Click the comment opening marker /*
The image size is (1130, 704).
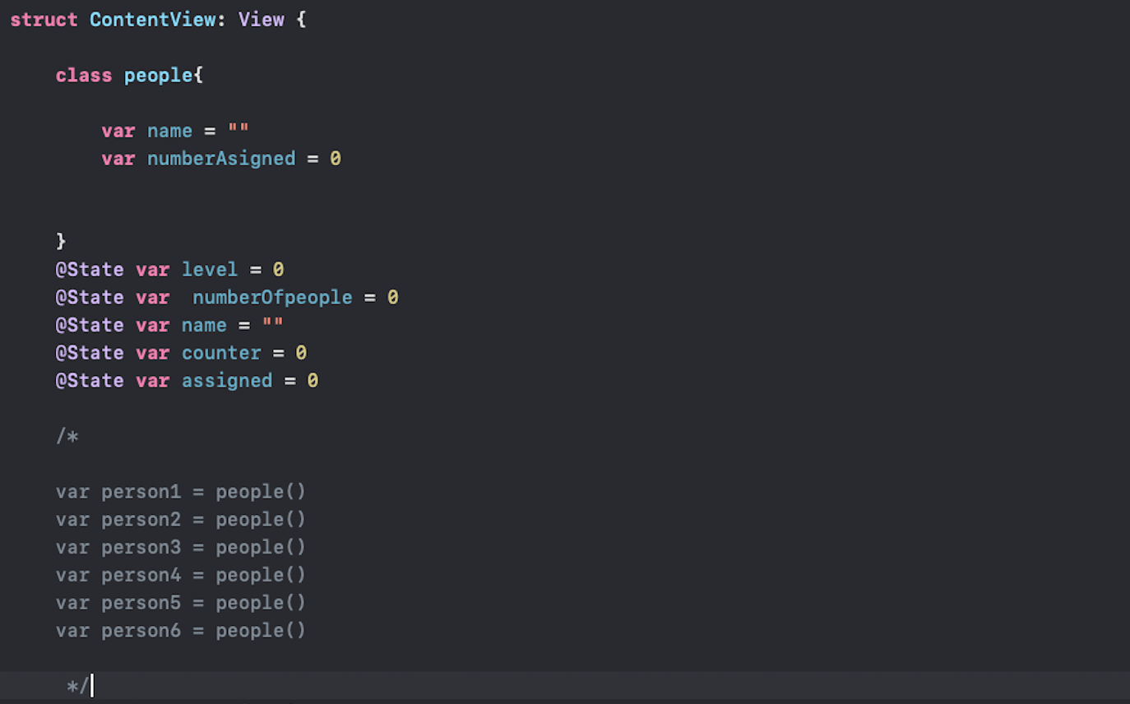point(67,436)
